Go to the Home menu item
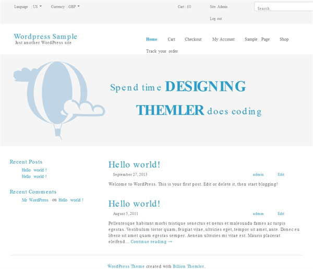The height and width of the screenshot is (269, 313). point(151,39)
